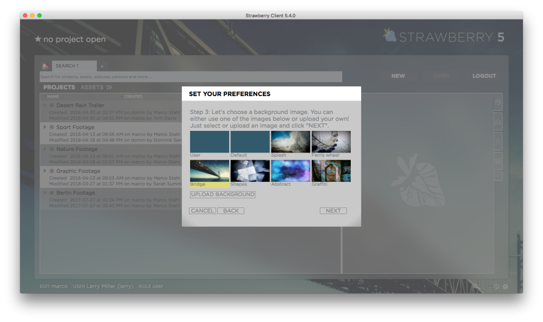Click the status circle icon of Berlin Footage
543x322 pixels.
(x=52, y=193)
